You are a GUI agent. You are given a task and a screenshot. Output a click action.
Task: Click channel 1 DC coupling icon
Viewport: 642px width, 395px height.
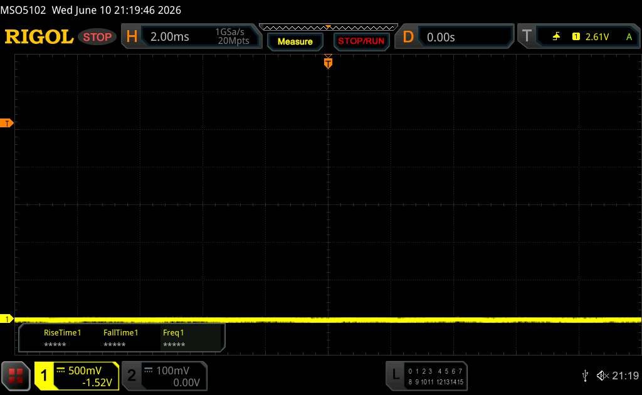(x=61, y=370)
